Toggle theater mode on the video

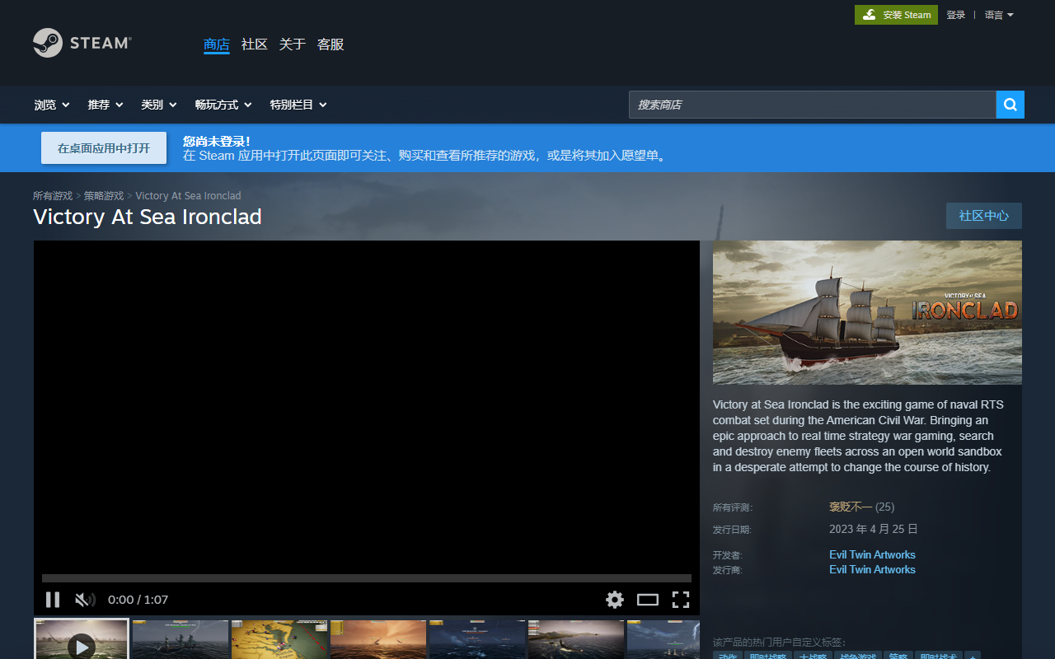tap(648, 600)
